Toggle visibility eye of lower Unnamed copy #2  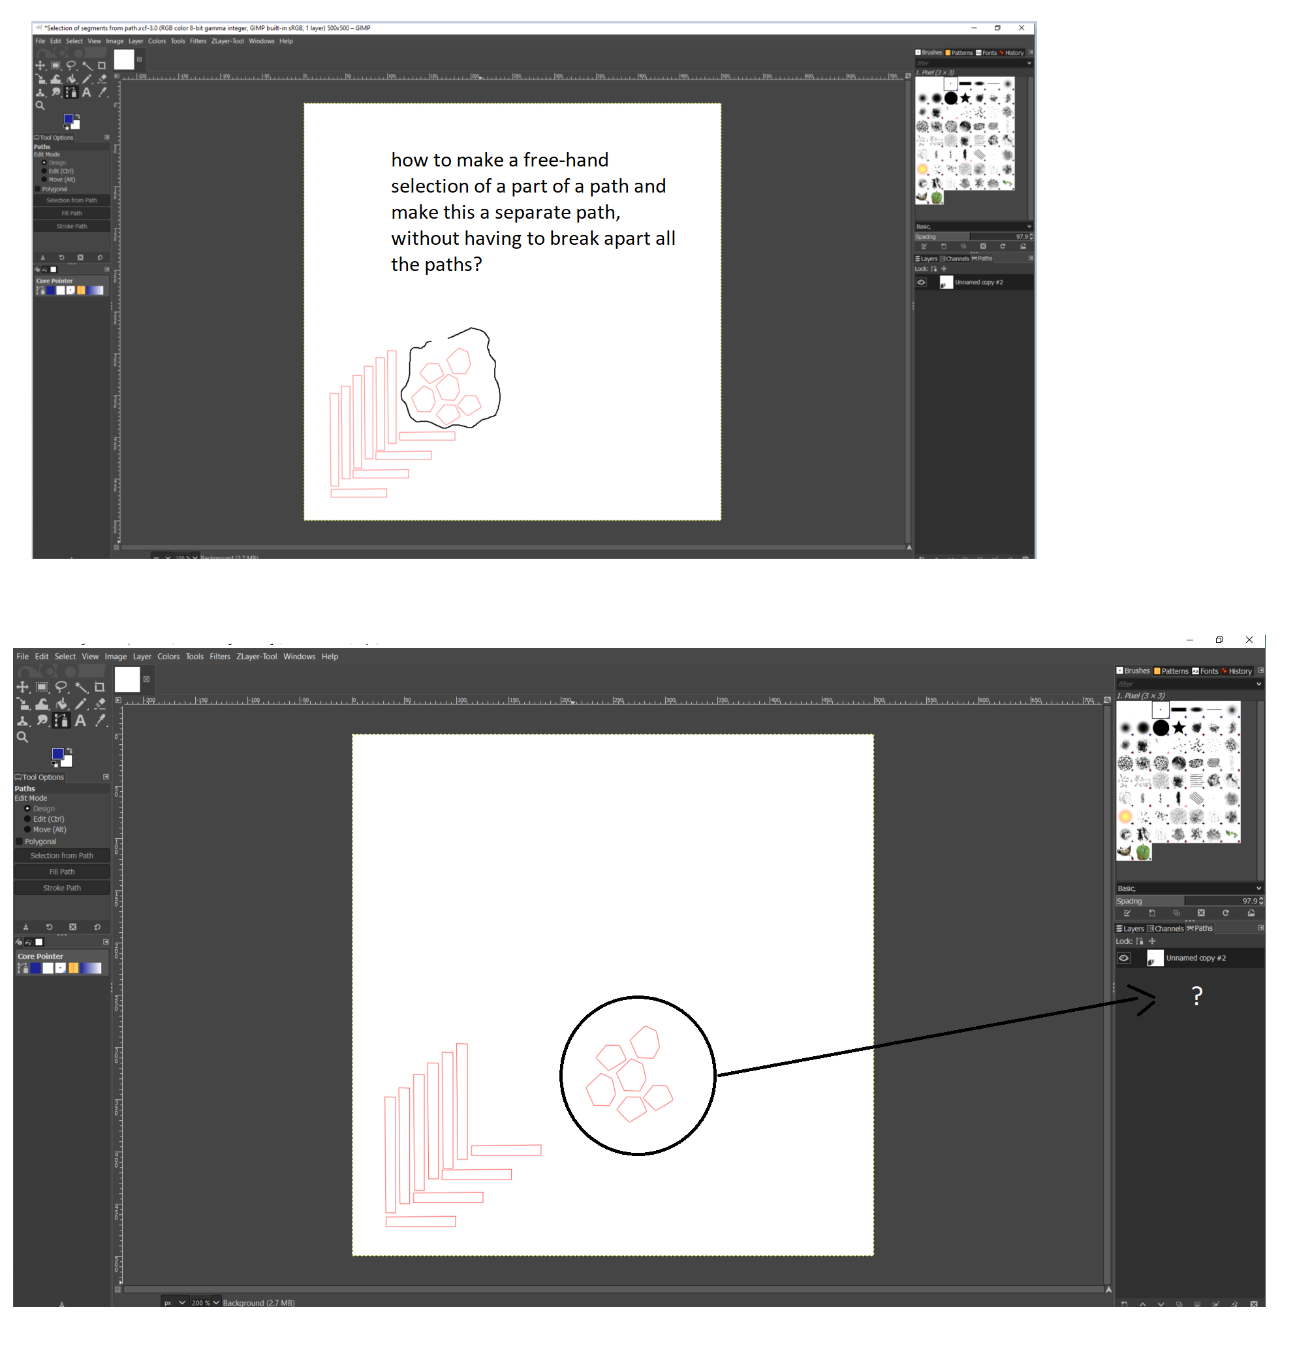coord(1124,958)
